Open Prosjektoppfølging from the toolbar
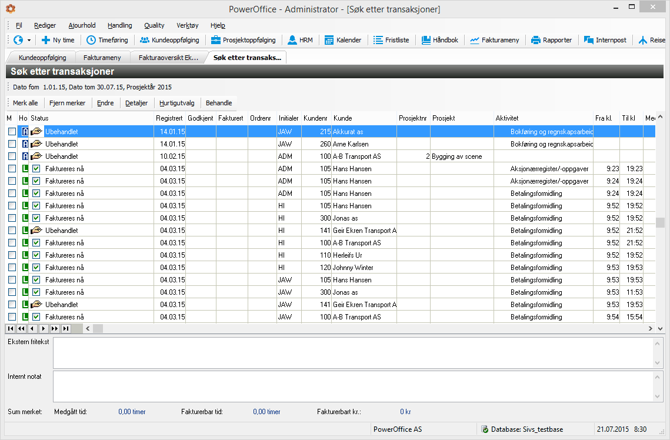Image resolution: width=670 pixels, height=440 pixels. coord(244,40)
